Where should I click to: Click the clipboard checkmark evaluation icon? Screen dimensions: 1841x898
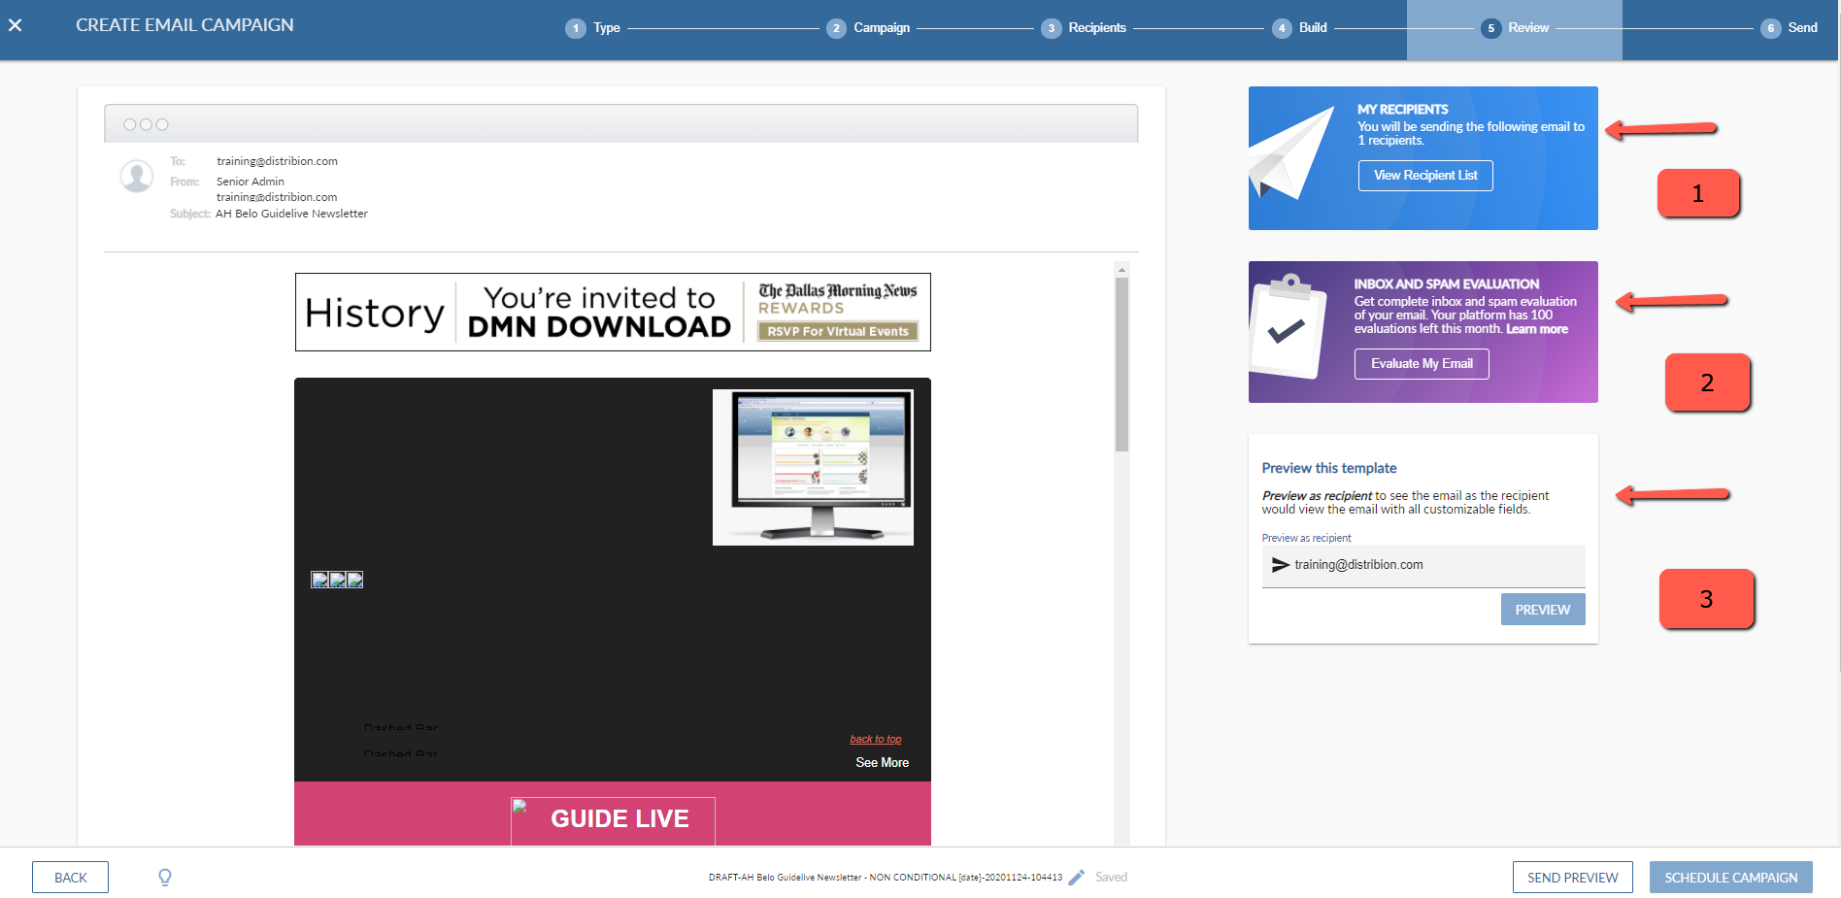pos(1288,326)
